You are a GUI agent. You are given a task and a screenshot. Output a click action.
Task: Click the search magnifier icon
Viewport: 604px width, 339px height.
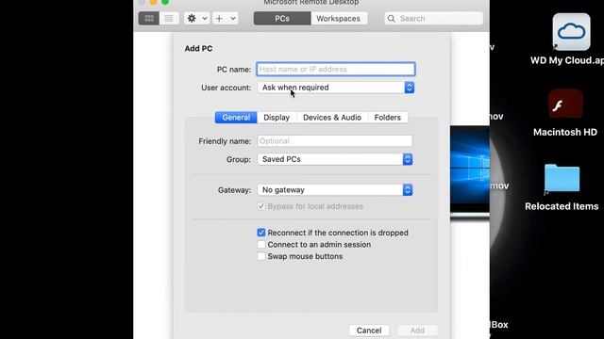click(392, 19)
